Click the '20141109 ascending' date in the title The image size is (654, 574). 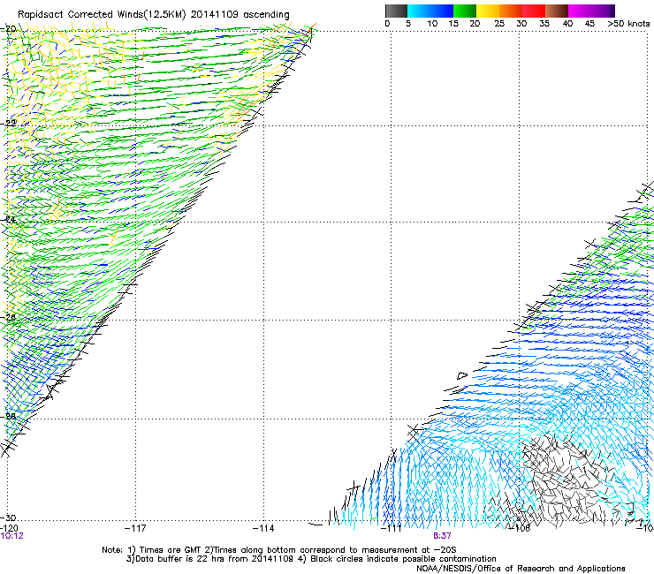[240, 15]
